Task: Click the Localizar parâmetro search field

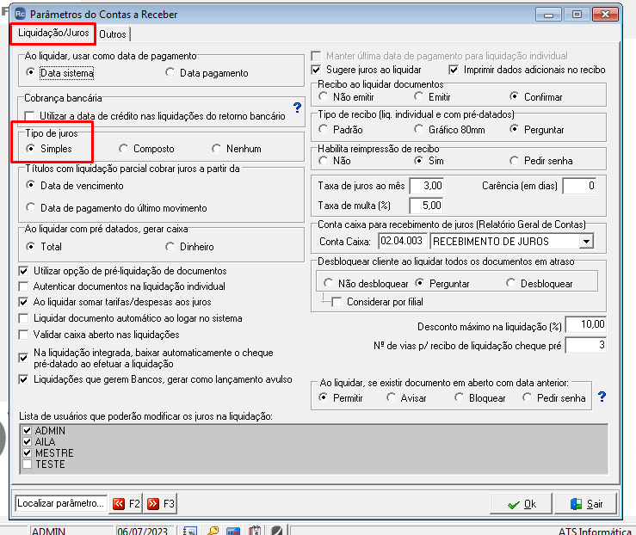Action: click(x=61, y=503)
